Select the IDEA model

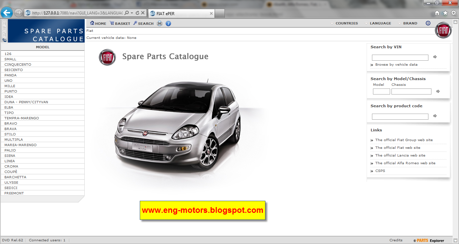point(42,97)
